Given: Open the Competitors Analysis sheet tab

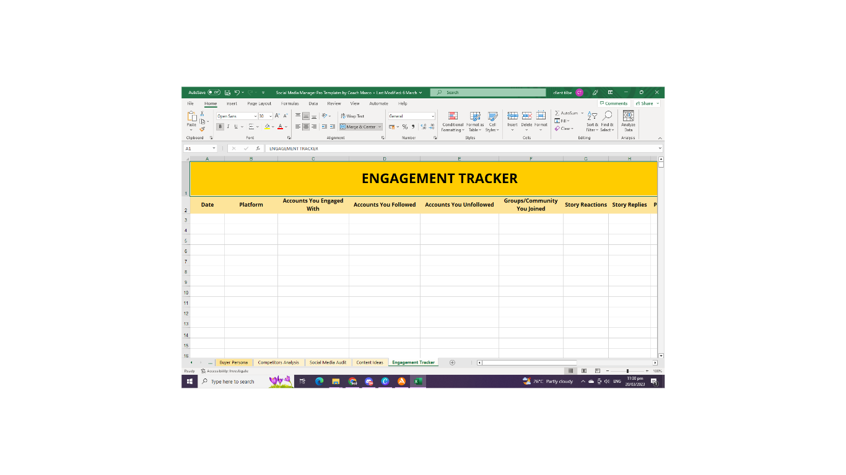Looking at the screenshot, I should coord(278,362).
